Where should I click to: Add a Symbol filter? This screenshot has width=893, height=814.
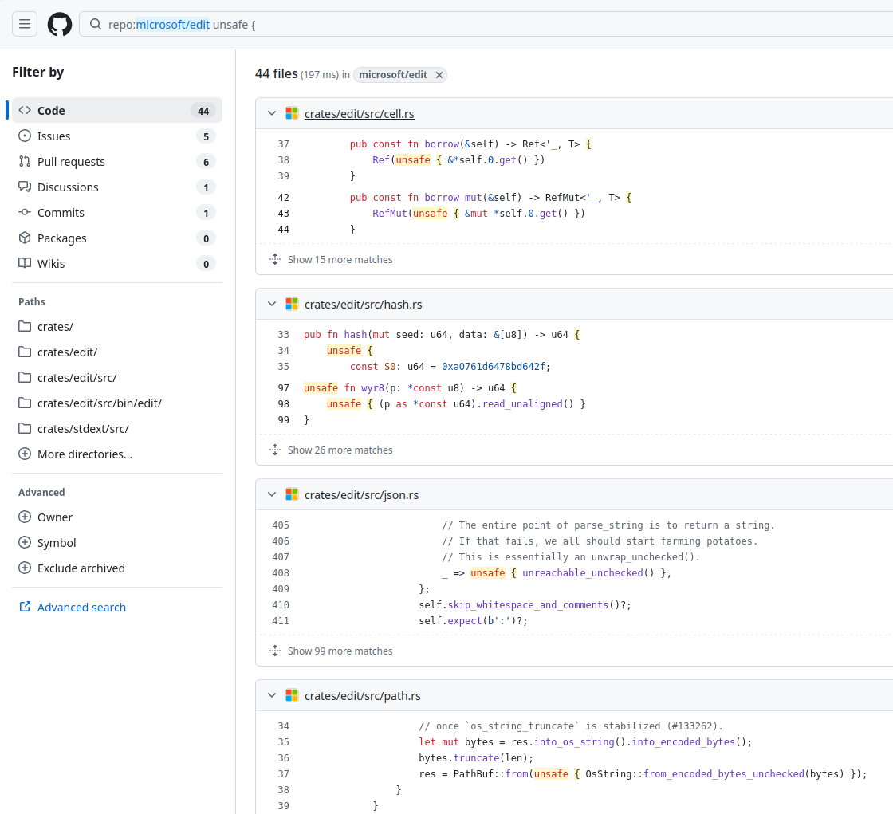[x=116, y=543]
